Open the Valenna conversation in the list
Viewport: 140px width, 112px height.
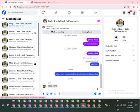19,80
